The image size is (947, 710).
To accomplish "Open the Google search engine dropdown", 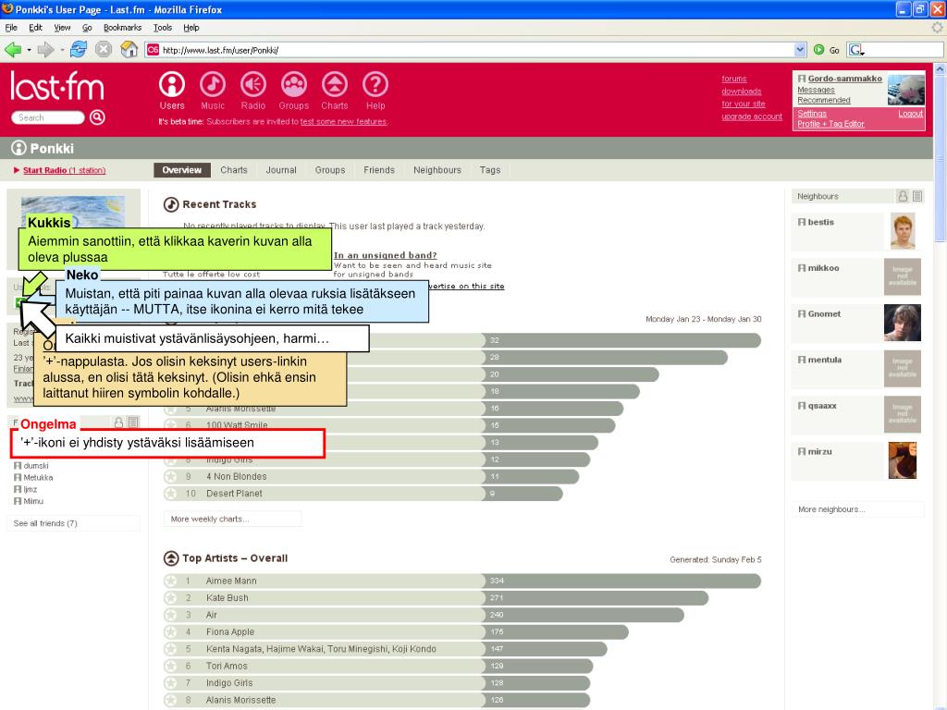I will click(x=857, y=50).
